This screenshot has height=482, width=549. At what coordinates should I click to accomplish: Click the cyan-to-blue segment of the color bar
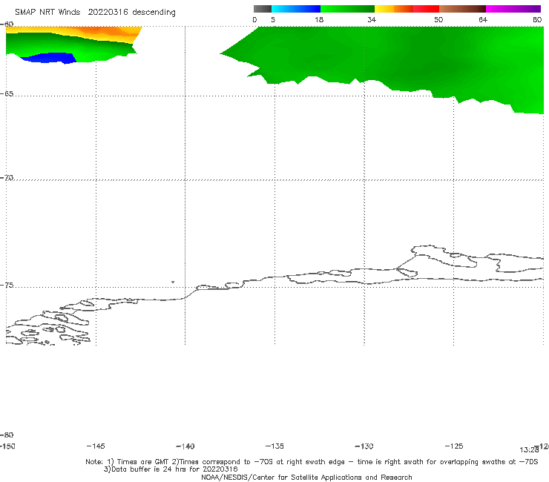point(296,9)
